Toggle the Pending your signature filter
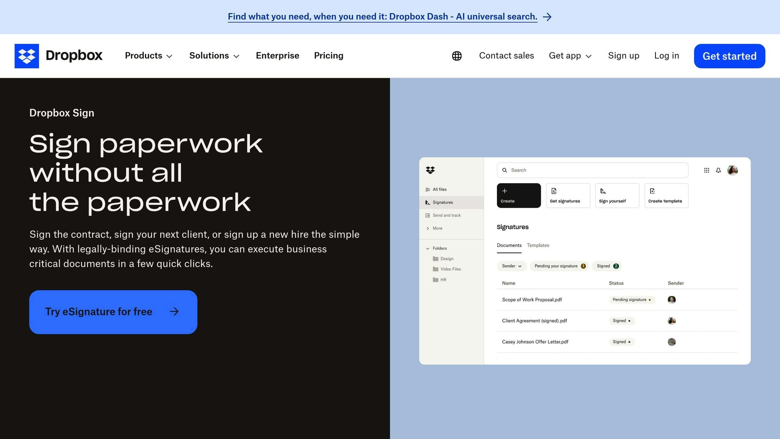780x439 pixels. coord(559,266)
